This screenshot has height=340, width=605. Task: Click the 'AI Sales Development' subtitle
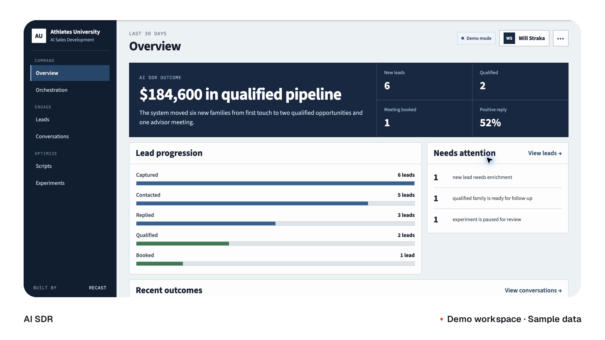point(72,40)
